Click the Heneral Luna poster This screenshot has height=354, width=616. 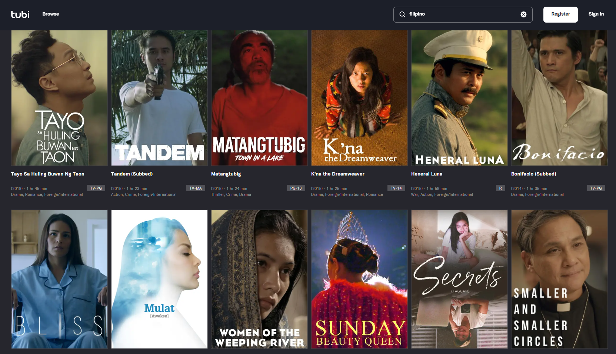(x=459, y=97)
